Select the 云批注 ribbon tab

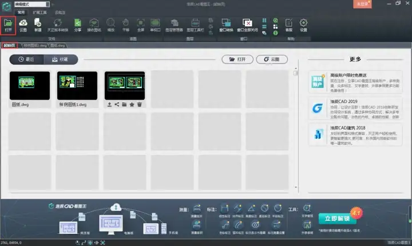pyautogui.click(x=60, y=13)
